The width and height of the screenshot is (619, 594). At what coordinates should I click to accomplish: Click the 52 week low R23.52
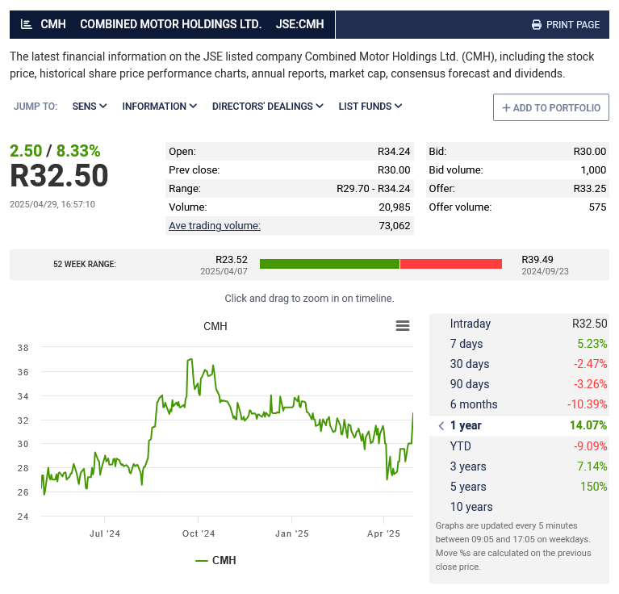point(232,260)
